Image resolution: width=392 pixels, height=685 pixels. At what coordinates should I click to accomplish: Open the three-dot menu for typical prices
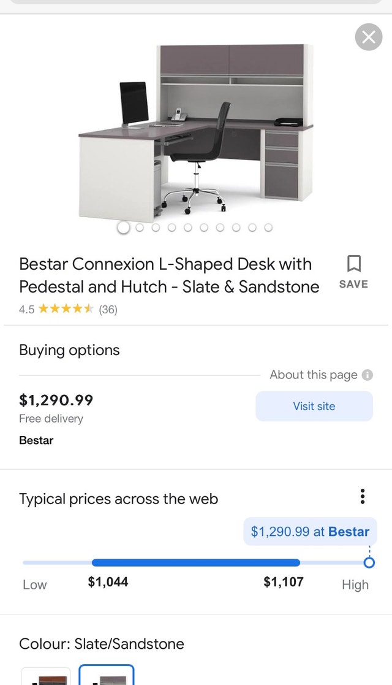[363, 497]
